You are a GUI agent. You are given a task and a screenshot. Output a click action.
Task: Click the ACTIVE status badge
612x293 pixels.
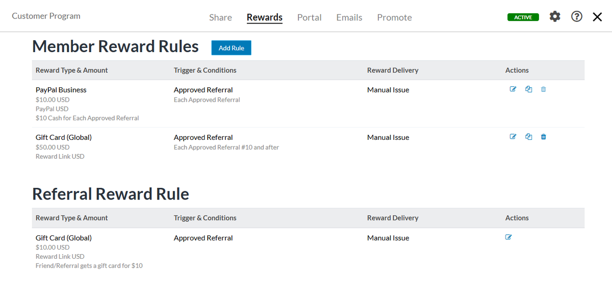pyautogui.click(x=523, y=17)
